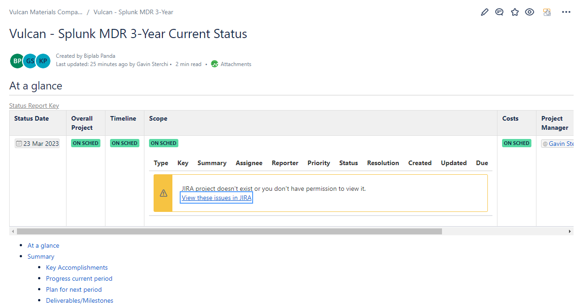Image resolution: width=580 pixels, height=305 pixels.
Task: Click the Type column header
Action: [x=161, y=163]
